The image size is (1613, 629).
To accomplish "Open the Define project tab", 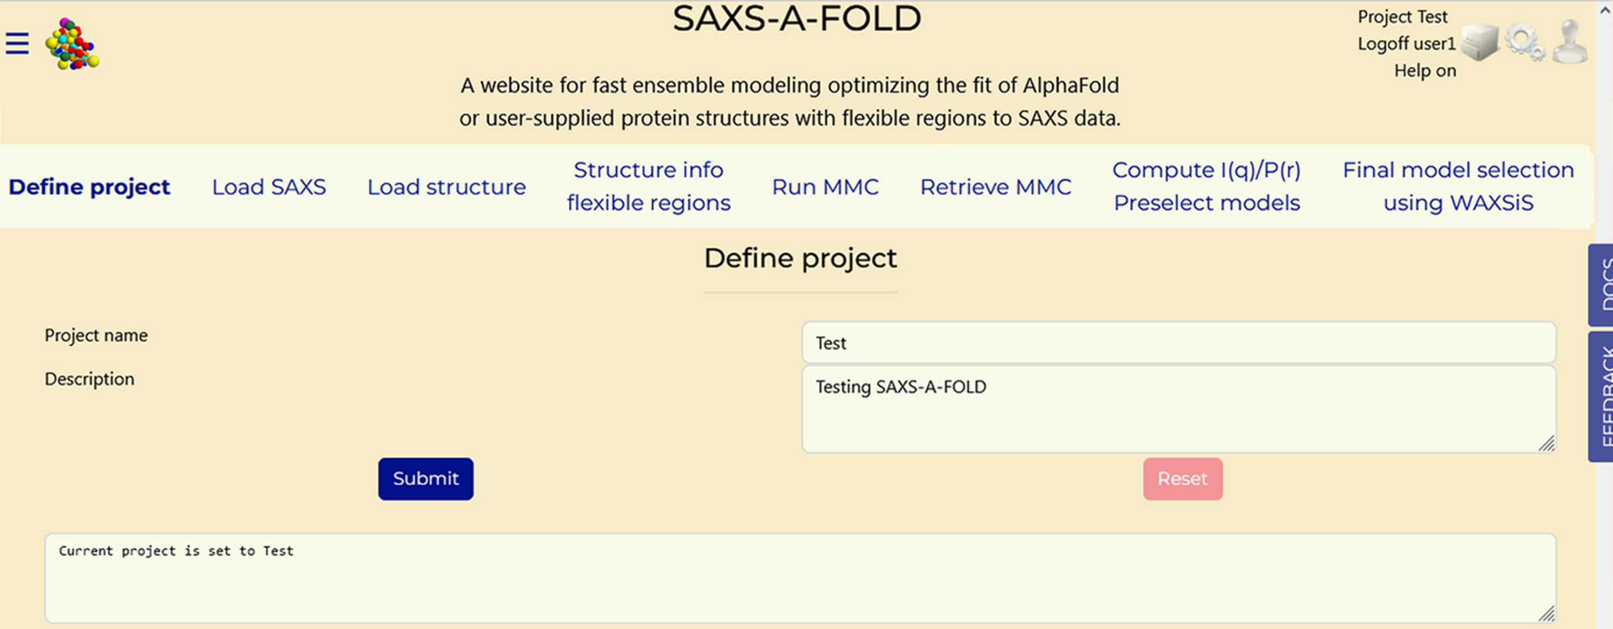I will click(89, 186).
